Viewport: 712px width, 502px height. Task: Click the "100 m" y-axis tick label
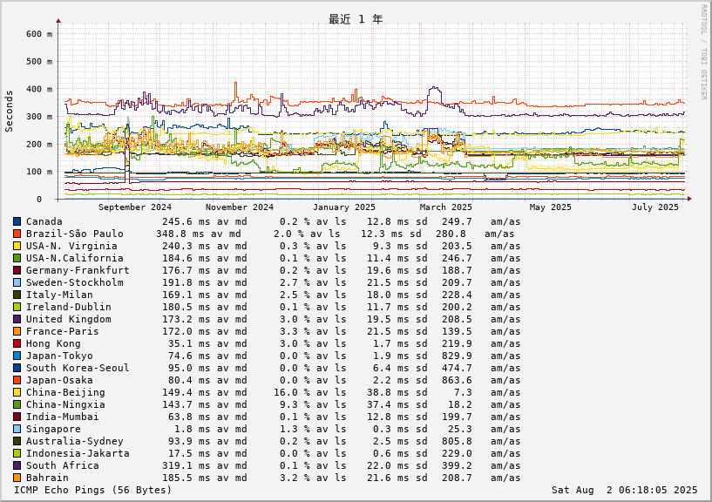[39, 173]
